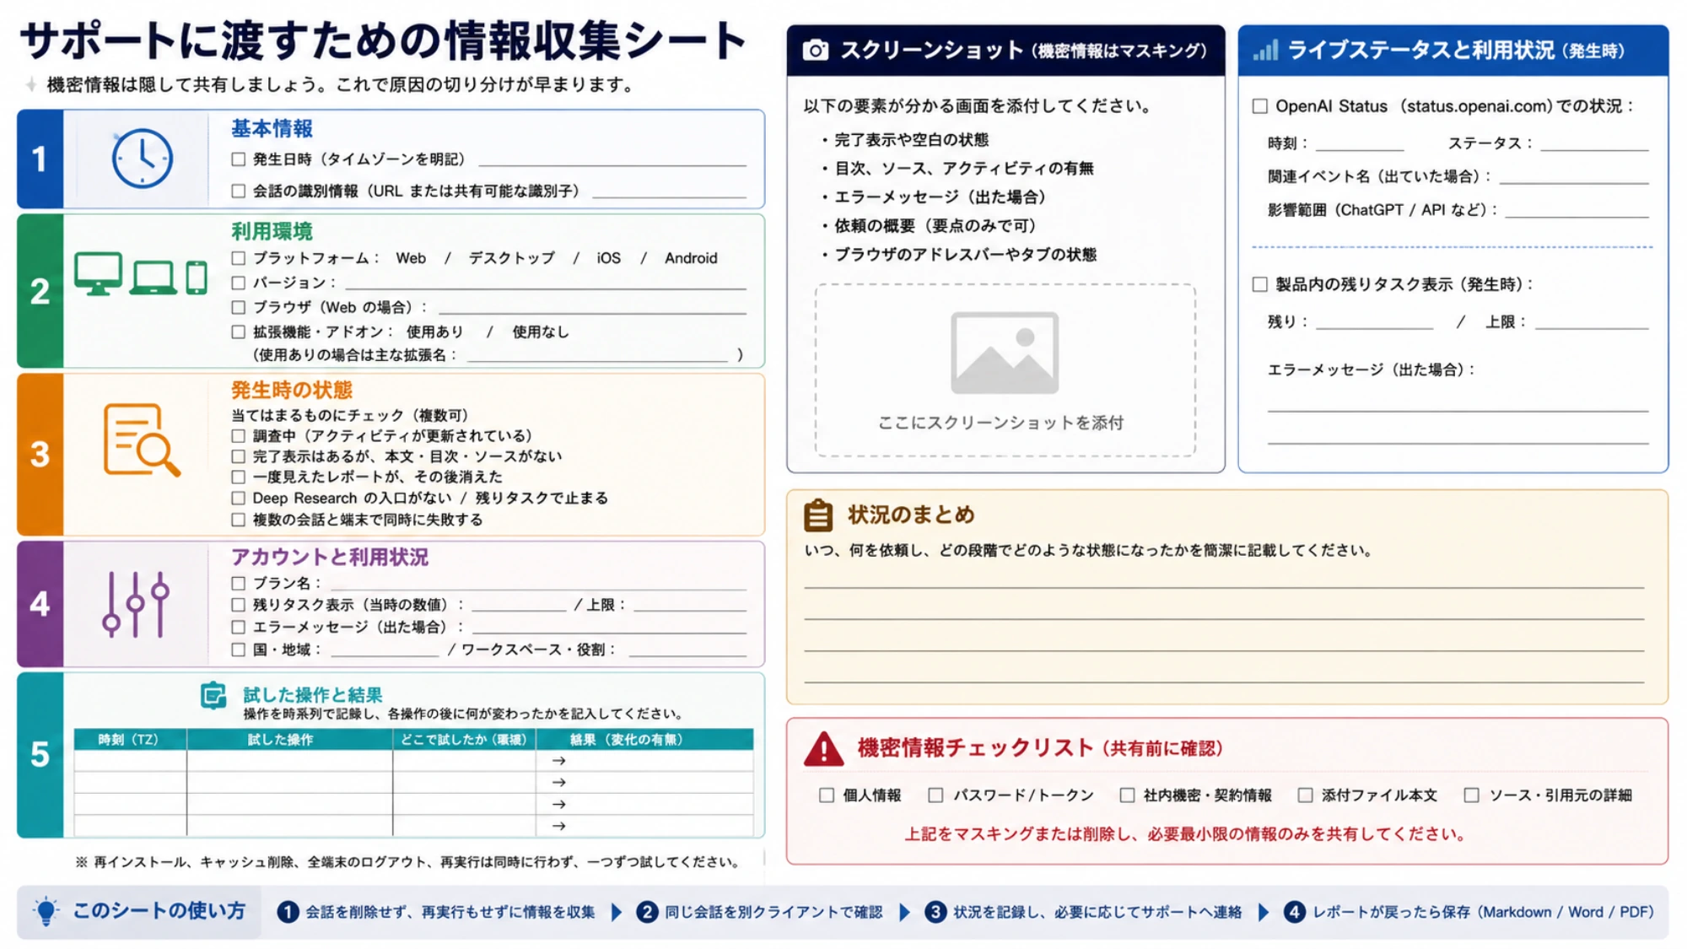The height and width of the screenshot is (949, 1687).
Task: Click the camera icon in スクリーンショット header
Action: click(x=815, y=51)
